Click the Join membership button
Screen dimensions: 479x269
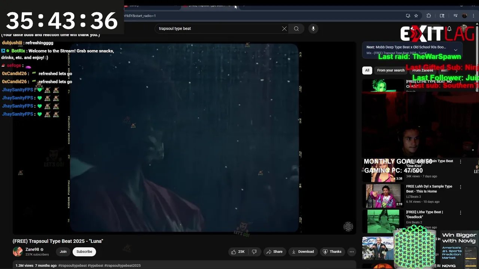(63, 252)
